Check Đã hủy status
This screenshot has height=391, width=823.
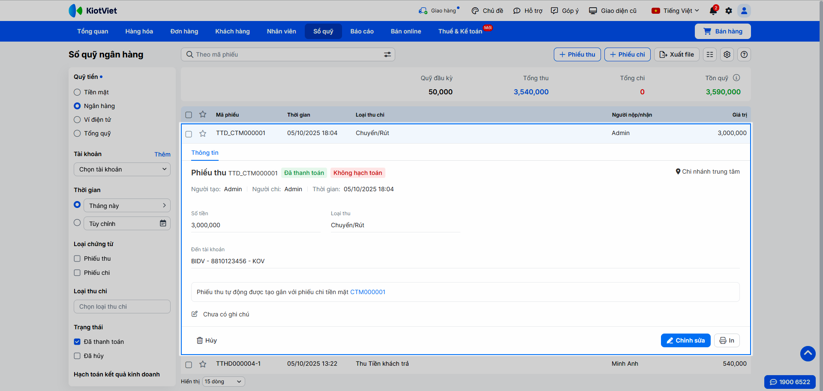[x=77, y=356]
